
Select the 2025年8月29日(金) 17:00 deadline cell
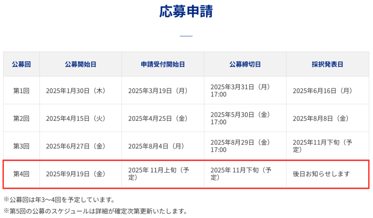point(240,146)
